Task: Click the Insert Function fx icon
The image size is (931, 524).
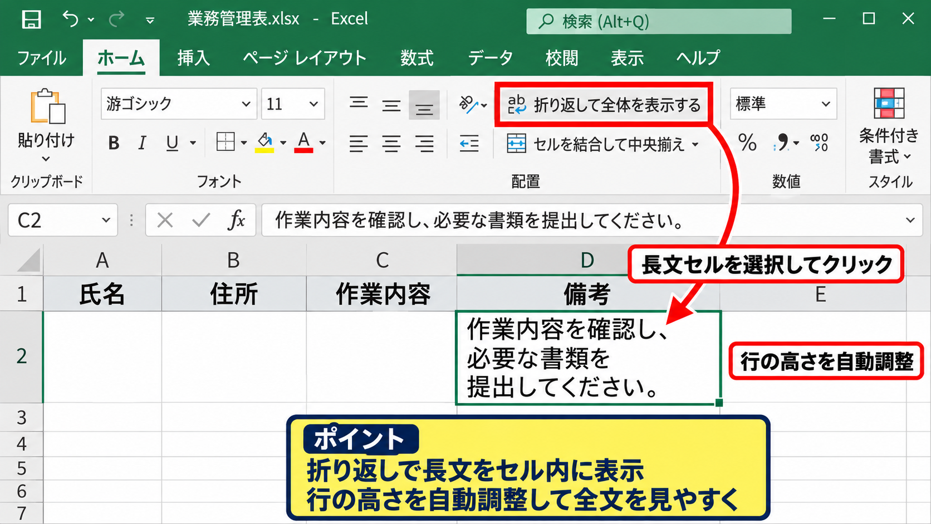Action: 236,221
